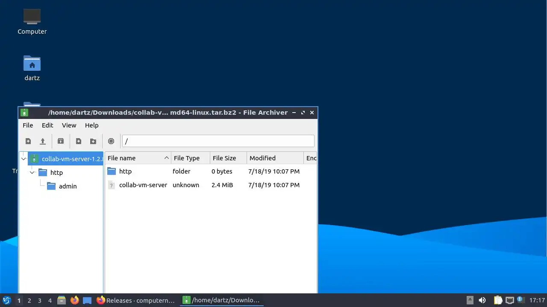547x307 pixels.
Task: Click the round Stop toolbar icon
Action: point(111,141)
